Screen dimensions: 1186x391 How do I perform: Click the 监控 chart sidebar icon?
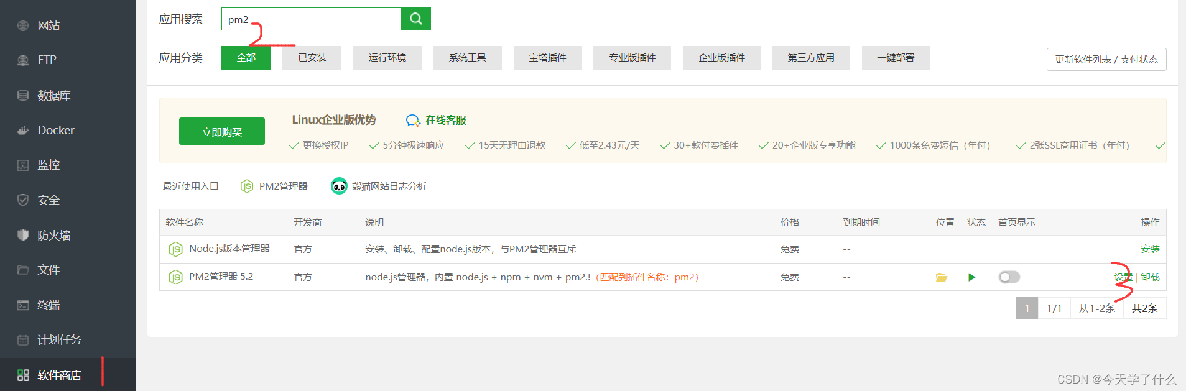23,165
